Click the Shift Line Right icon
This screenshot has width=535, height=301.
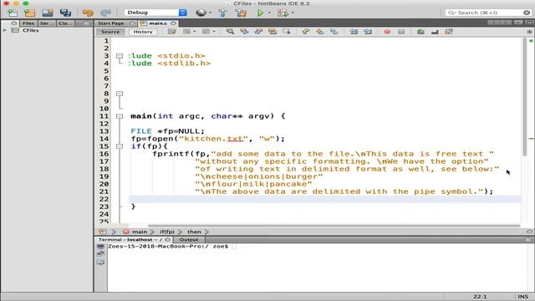[368, 32]
